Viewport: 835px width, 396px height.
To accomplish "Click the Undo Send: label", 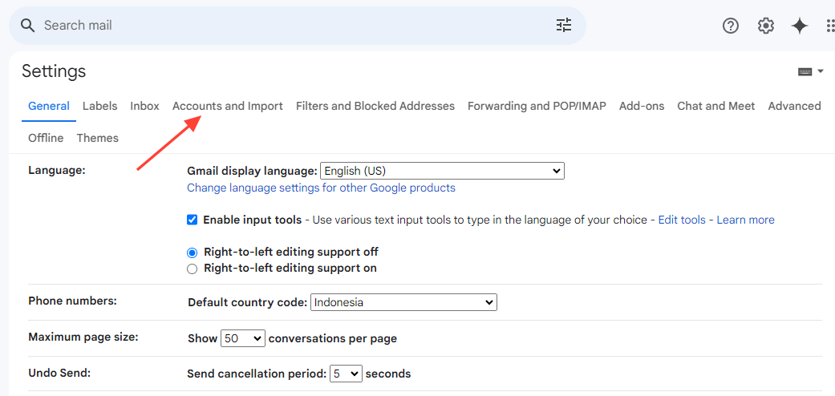I will (x=59, y=373).
